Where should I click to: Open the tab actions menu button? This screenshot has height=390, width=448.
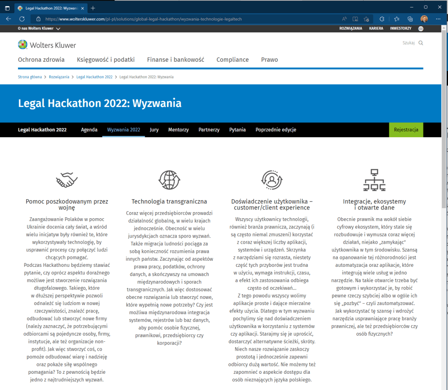point(7,8)
